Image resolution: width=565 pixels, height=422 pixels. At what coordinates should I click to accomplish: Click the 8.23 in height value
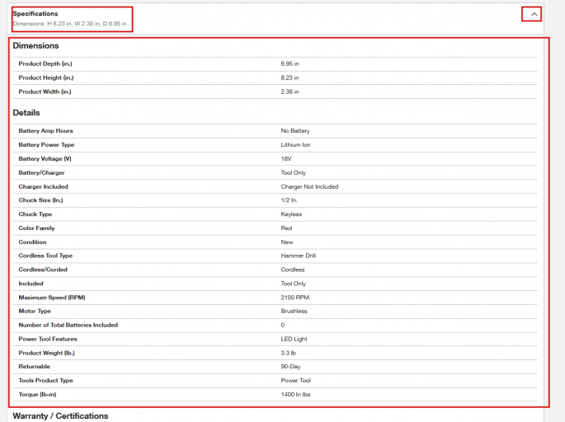[290, 77]
